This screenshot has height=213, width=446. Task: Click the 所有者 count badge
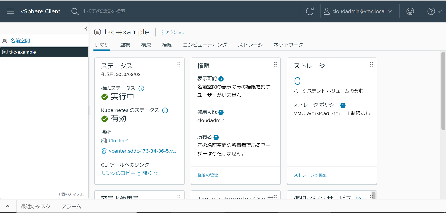pos(216,137)
